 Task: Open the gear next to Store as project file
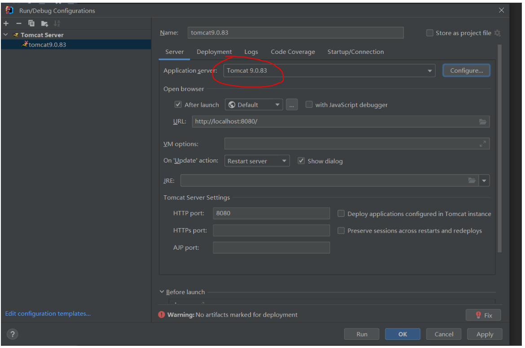[x=498, y=33]
